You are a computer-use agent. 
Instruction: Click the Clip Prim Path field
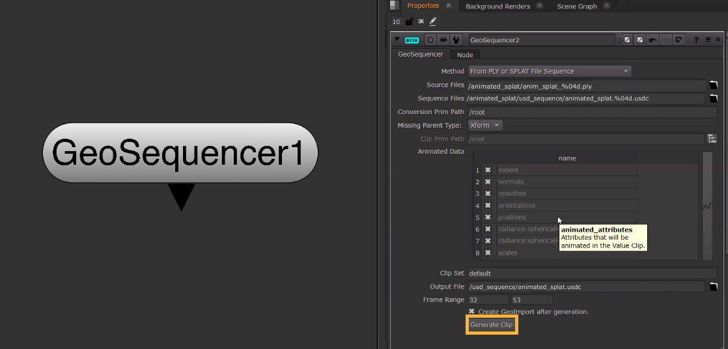587,139
